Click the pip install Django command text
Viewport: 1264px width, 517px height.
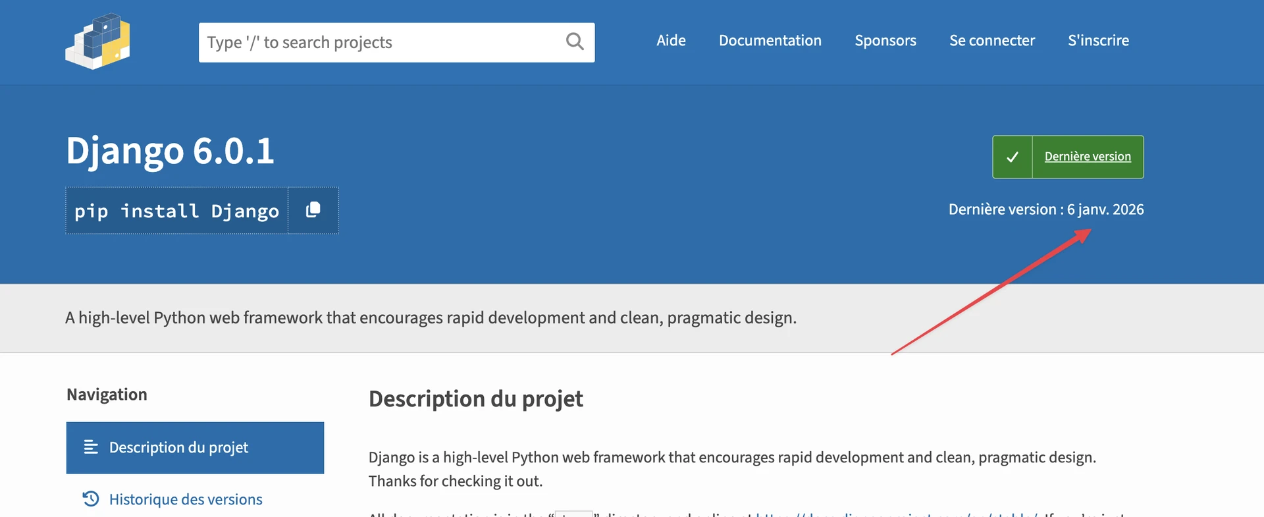tap(176, 211)
